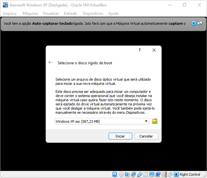Open the Máquina menu
Image resolution: width=207 pixels, height=178 pixels.
[x=30, y=13]
